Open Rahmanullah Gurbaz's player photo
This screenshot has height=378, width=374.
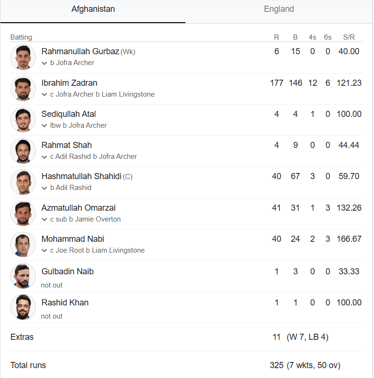(23, 58)
